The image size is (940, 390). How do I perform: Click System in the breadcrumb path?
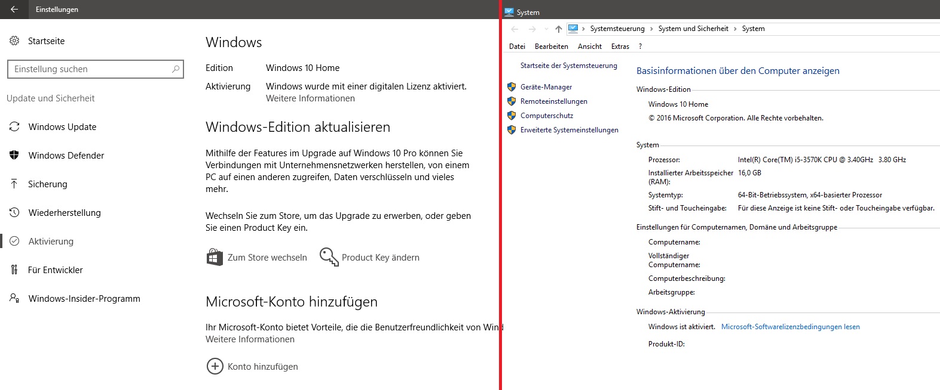753,29
